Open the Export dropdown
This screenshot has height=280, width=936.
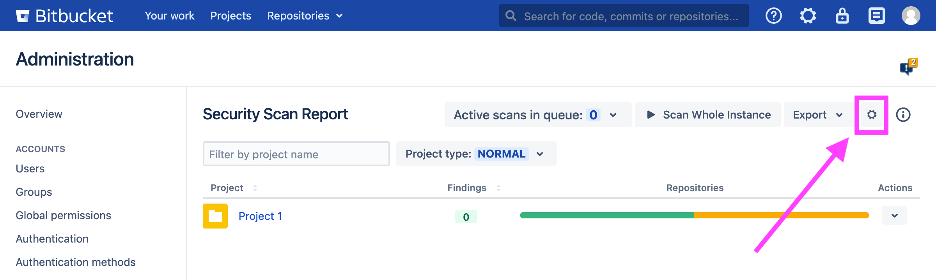click(818, 115)
